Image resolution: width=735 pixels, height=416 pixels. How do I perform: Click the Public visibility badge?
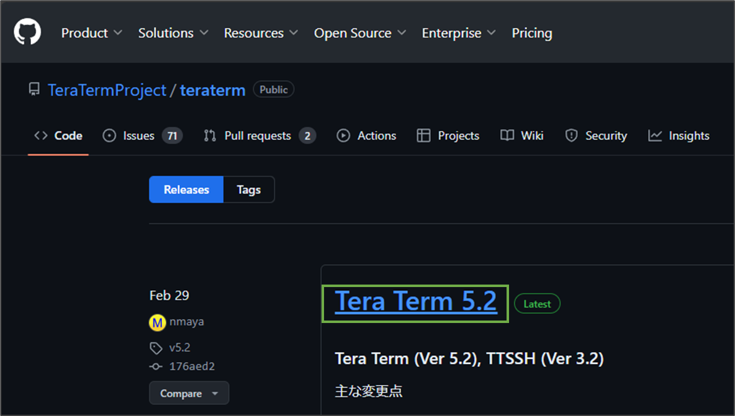[274, 89]
